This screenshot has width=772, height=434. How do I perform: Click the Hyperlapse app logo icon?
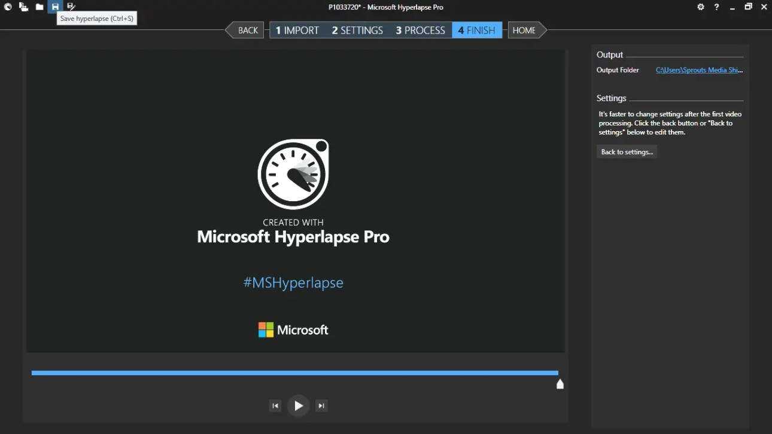coord(8,7)
